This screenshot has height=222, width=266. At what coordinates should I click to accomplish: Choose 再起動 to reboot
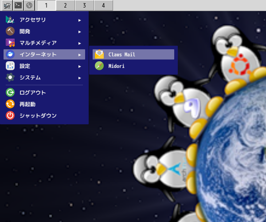[44, 104]
